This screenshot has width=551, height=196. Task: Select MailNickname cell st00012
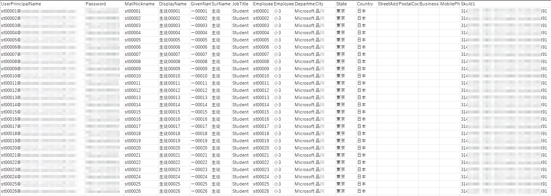[x=141, y=90]
